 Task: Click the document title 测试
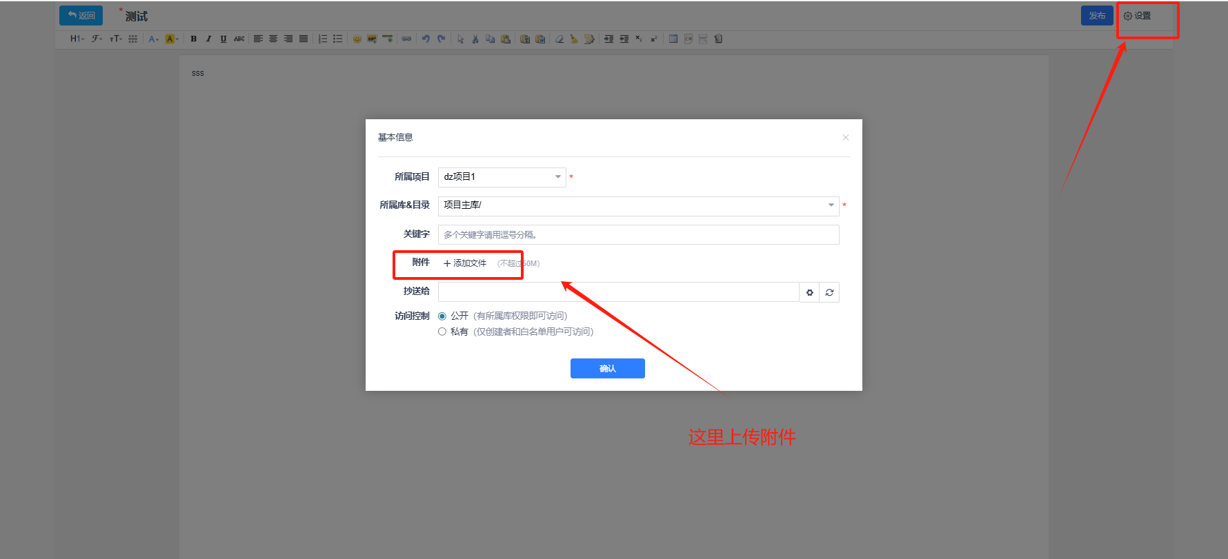click(137, 17)
